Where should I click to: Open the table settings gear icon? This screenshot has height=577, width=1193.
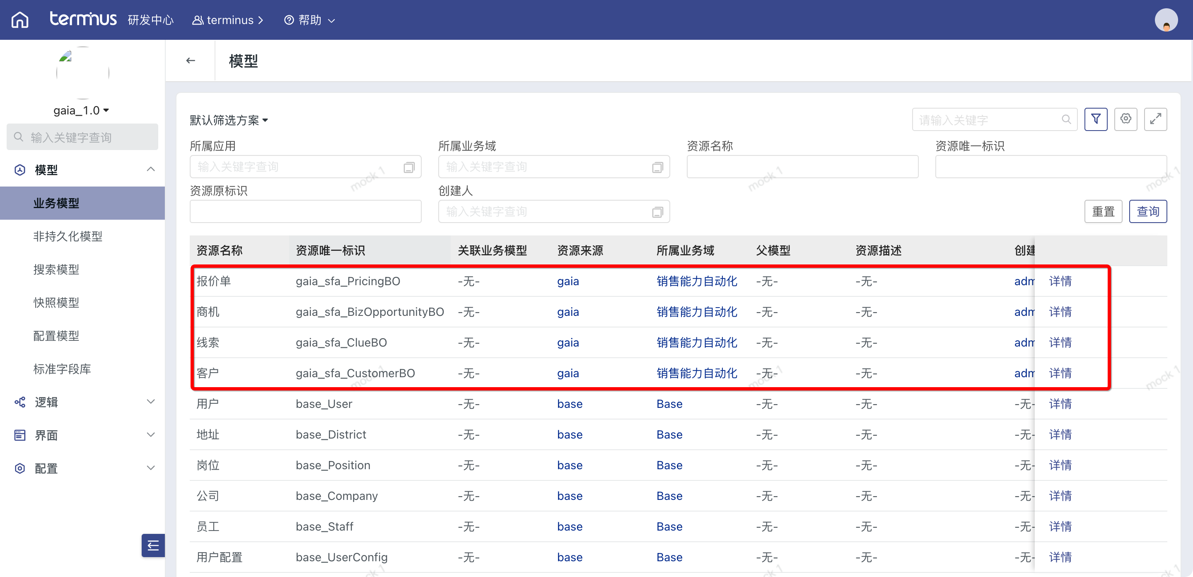pyautogui.click(x=1125, y=119)
